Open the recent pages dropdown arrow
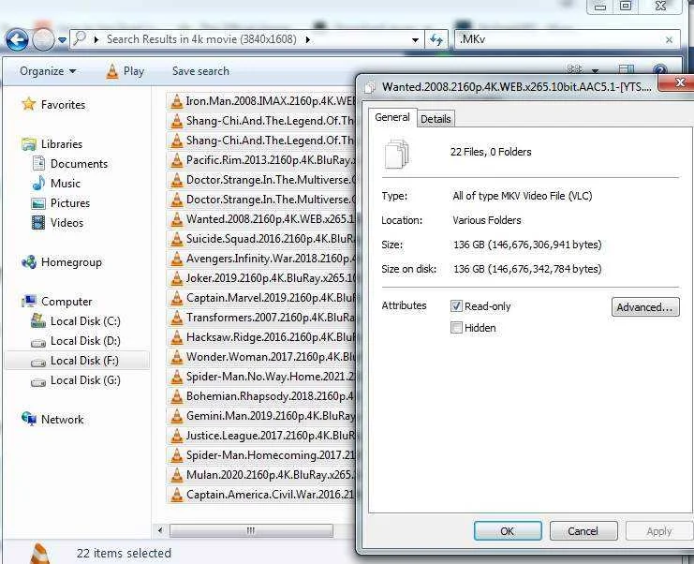Viewport: 694px width, 564px height. click(x=63, y=40)
